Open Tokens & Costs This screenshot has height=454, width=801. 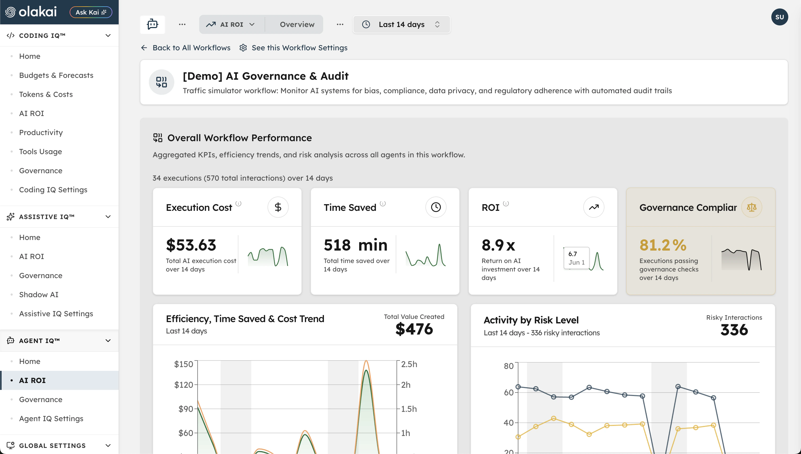point(46,94)
